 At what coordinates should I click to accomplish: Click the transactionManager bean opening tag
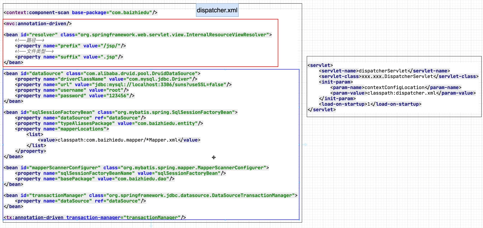point(150,195)
